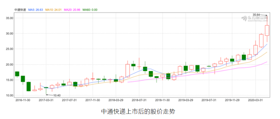
Task: Click the 35.64 high price annotation
Action: point(256,15)
